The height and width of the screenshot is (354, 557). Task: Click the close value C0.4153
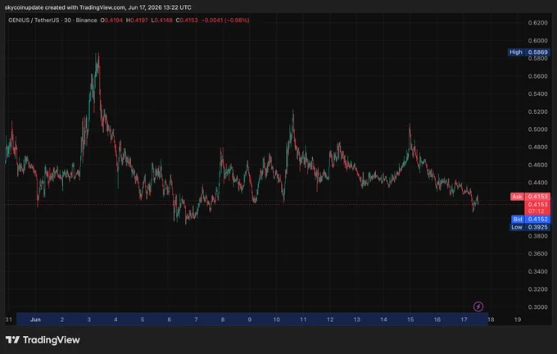(187, 20)
